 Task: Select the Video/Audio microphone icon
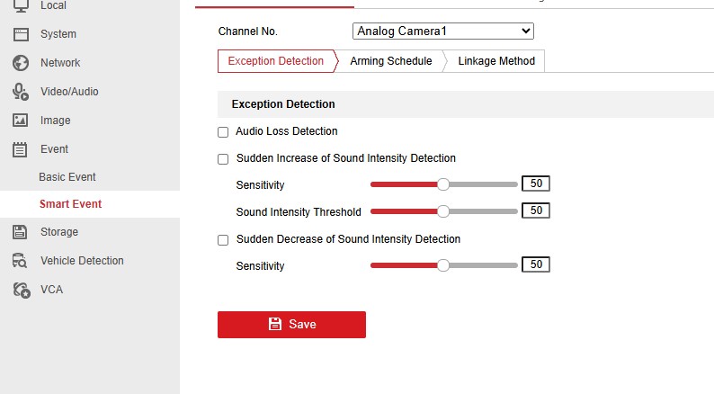[x=20, y=92]
